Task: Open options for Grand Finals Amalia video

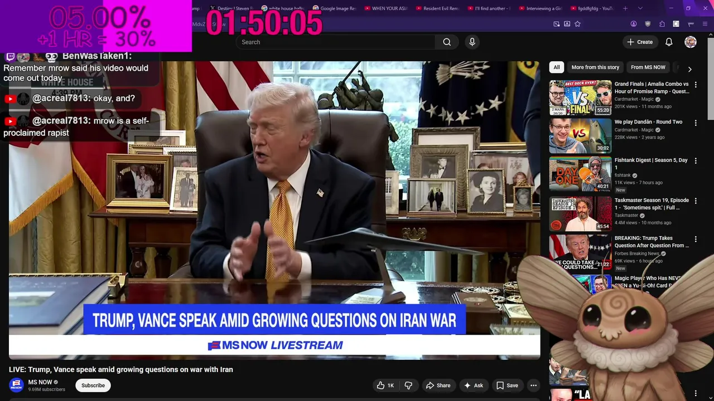Action: 696,85
